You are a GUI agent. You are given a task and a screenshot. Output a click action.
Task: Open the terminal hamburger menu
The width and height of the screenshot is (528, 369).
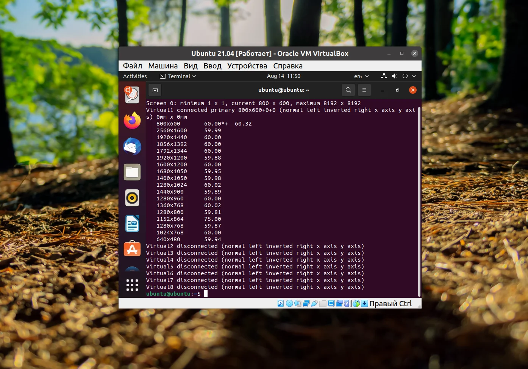[364, 90]
